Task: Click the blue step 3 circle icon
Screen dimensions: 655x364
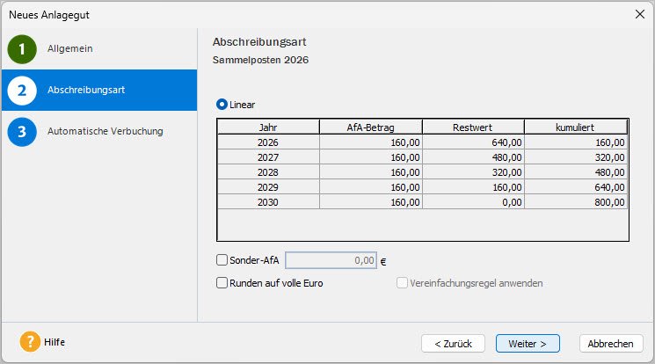Action: pyautogui.click(x=22, y=132)
